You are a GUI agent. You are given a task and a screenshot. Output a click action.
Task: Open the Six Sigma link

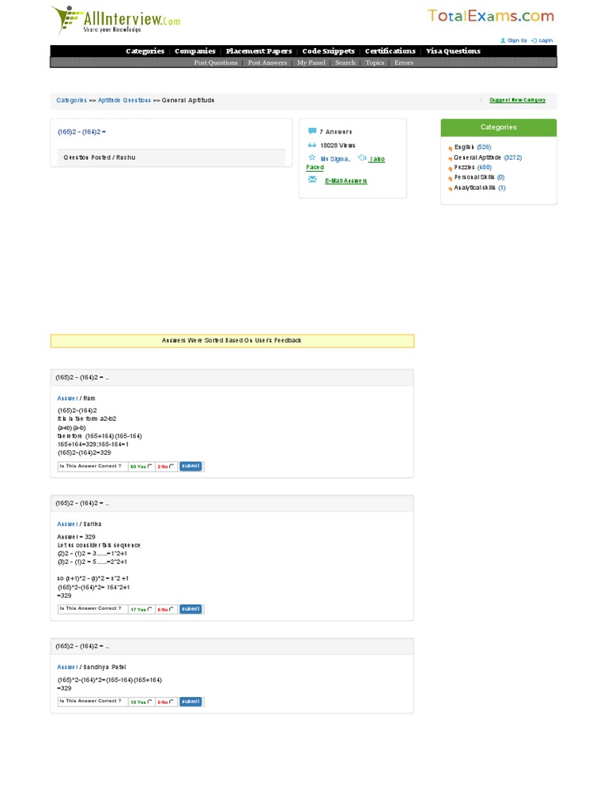pyautogui.click(x=335, y=159)
